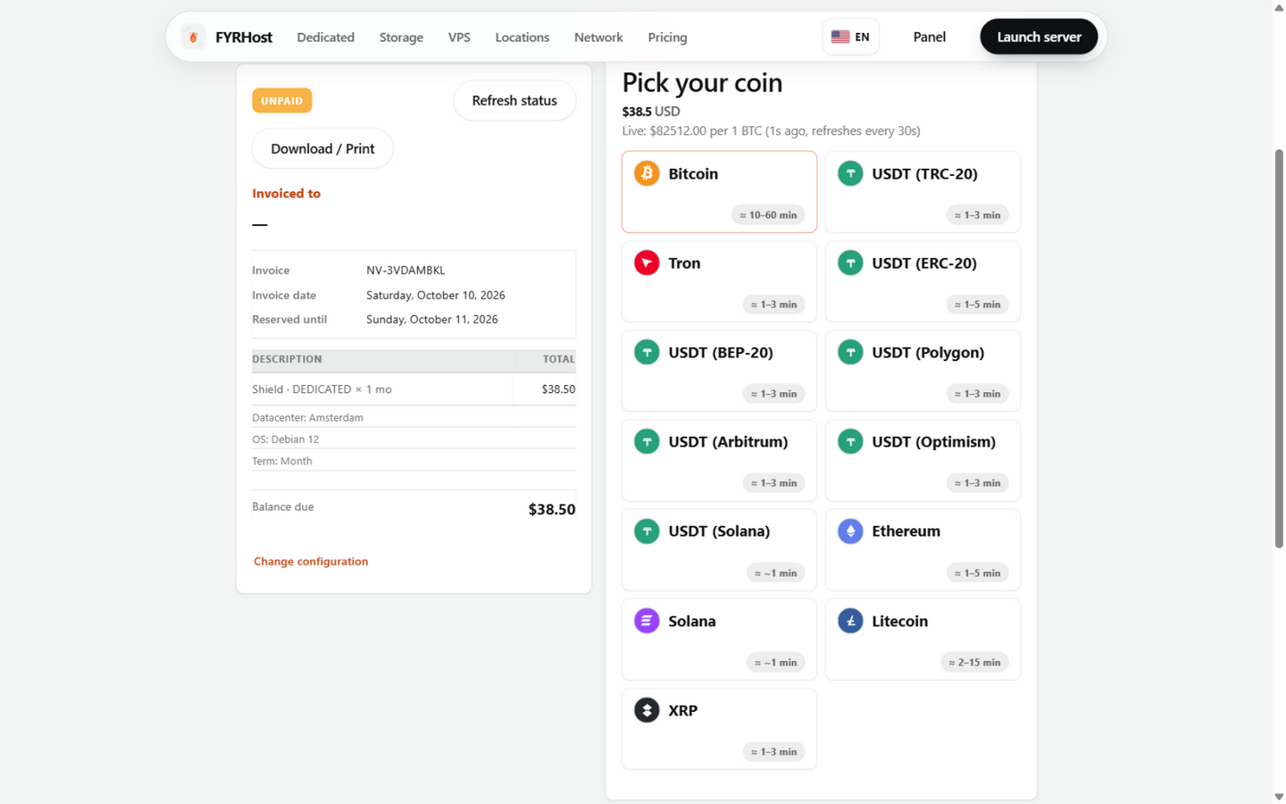This screenshot has width=1286, height=804.
Task: Click the Change configuration link
Action: point(311,561)
